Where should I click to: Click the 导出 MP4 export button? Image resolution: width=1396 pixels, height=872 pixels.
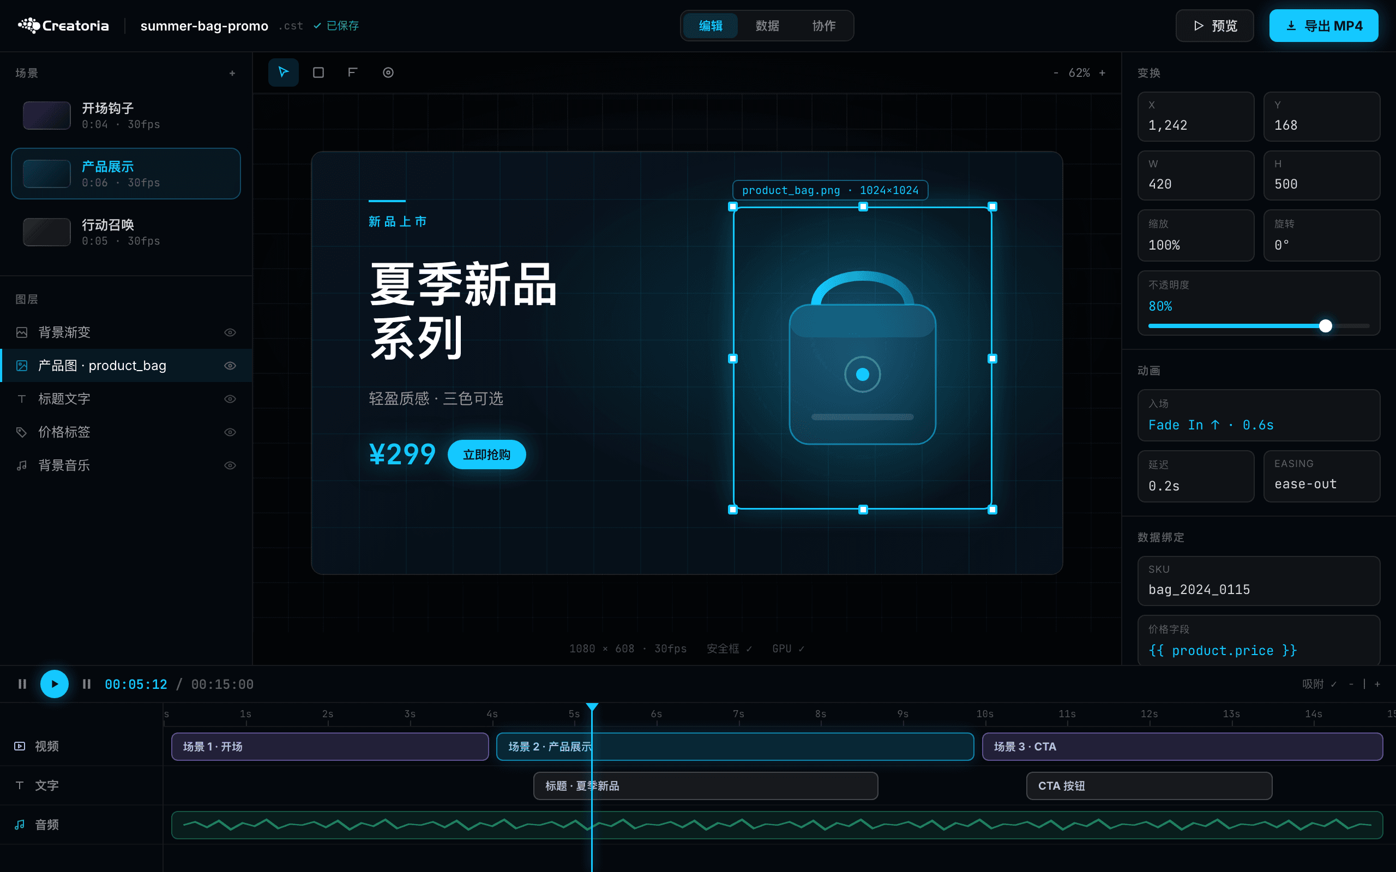pyautogui.click(x=1324, y=26)
